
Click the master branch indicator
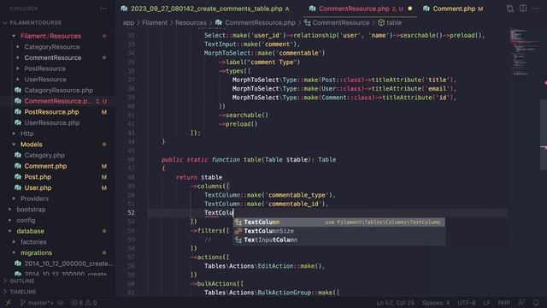(37, 303)
